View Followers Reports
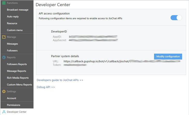Viewport: 189px width, 115px height. (x=17, y=64)
